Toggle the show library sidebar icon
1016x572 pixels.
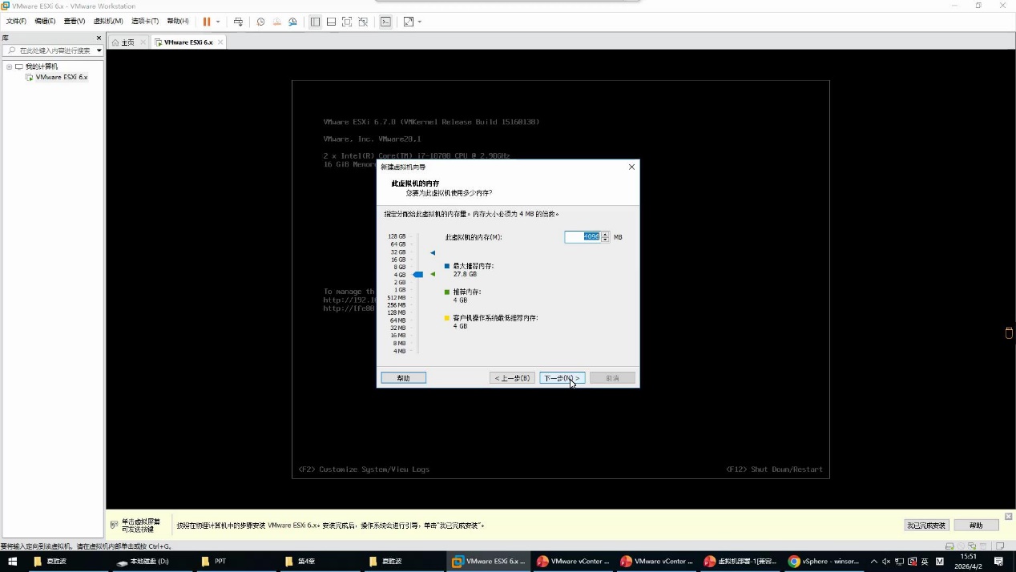pyautogui.click(x=315, y=22)
